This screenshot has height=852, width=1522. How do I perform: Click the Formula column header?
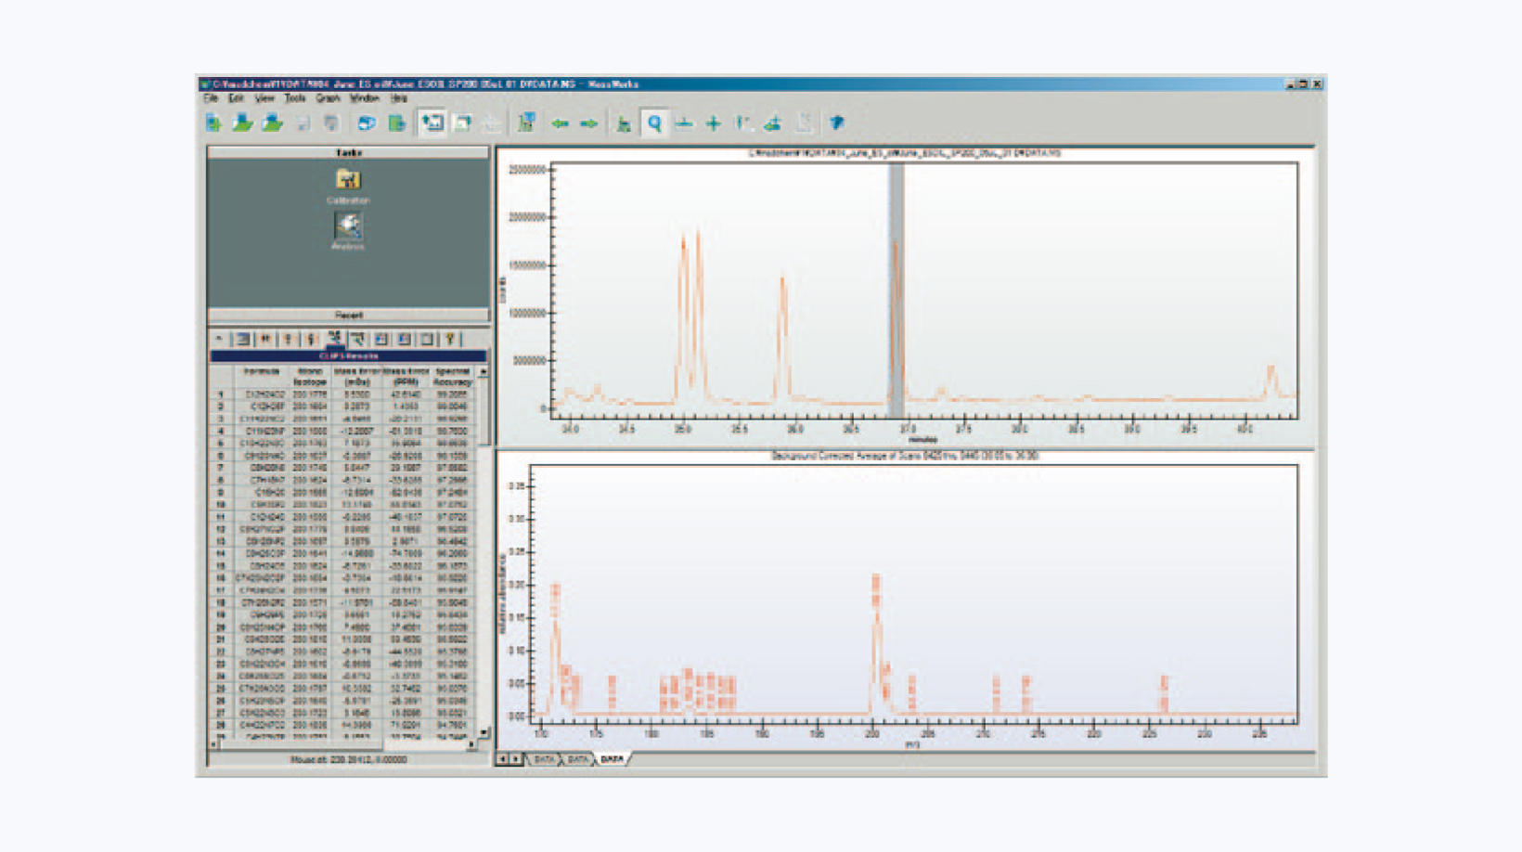[x=262, y=376]
